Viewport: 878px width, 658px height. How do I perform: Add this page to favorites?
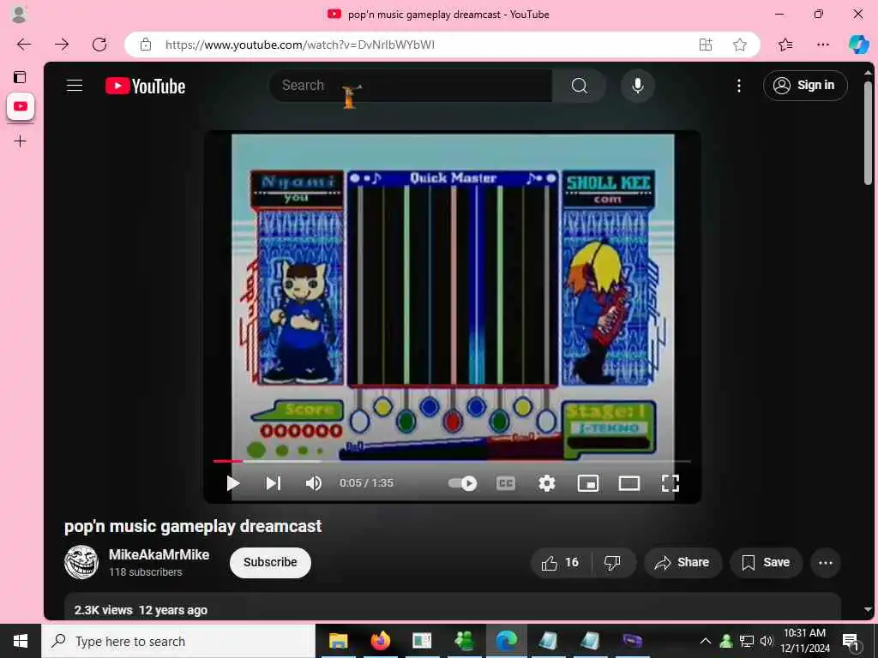740,45
